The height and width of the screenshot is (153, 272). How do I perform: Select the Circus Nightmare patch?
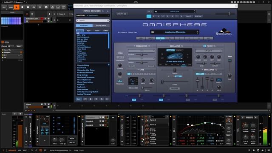click(x=84, y=80)
